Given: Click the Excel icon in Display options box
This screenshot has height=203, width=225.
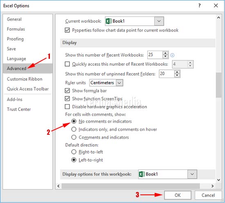Looking at the screenshot, I should pyautogui.click(x=142, y=174).
